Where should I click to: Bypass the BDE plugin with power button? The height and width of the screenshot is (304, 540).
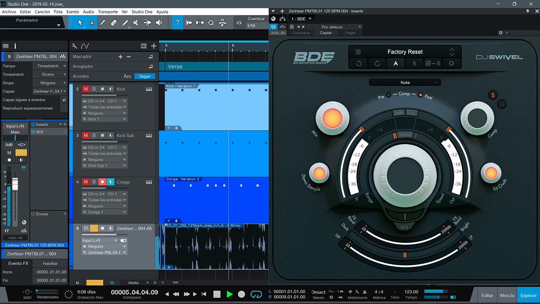[x=274, y=27]
